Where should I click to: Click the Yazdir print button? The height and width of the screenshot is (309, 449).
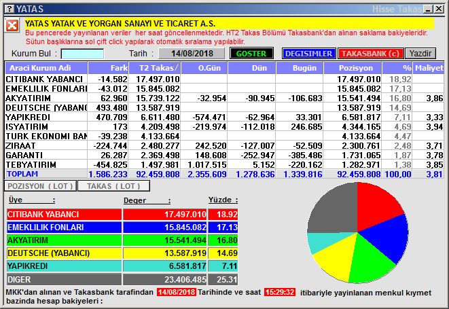coord(420,54)
